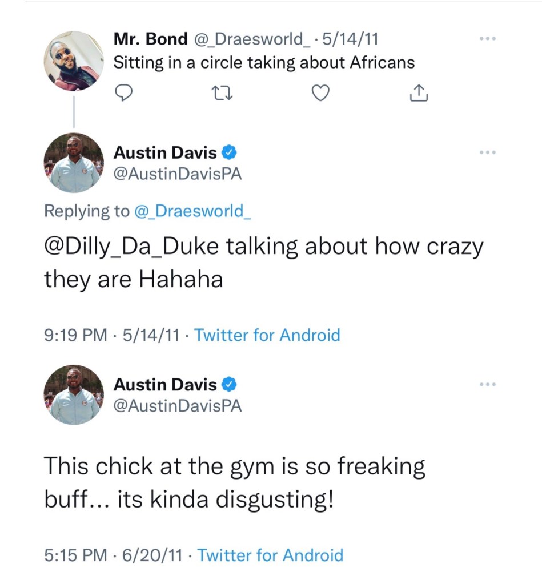Screen dimensions: 542x584
Task: Click the share icon under Mr. Bond's tweet
Action: click(419, 93)
